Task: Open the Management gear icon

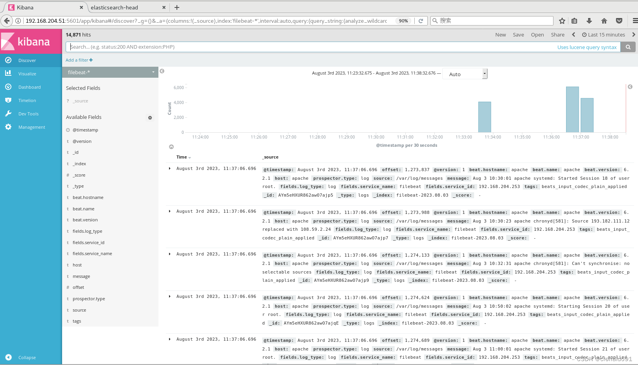Action: click(8, 127)
